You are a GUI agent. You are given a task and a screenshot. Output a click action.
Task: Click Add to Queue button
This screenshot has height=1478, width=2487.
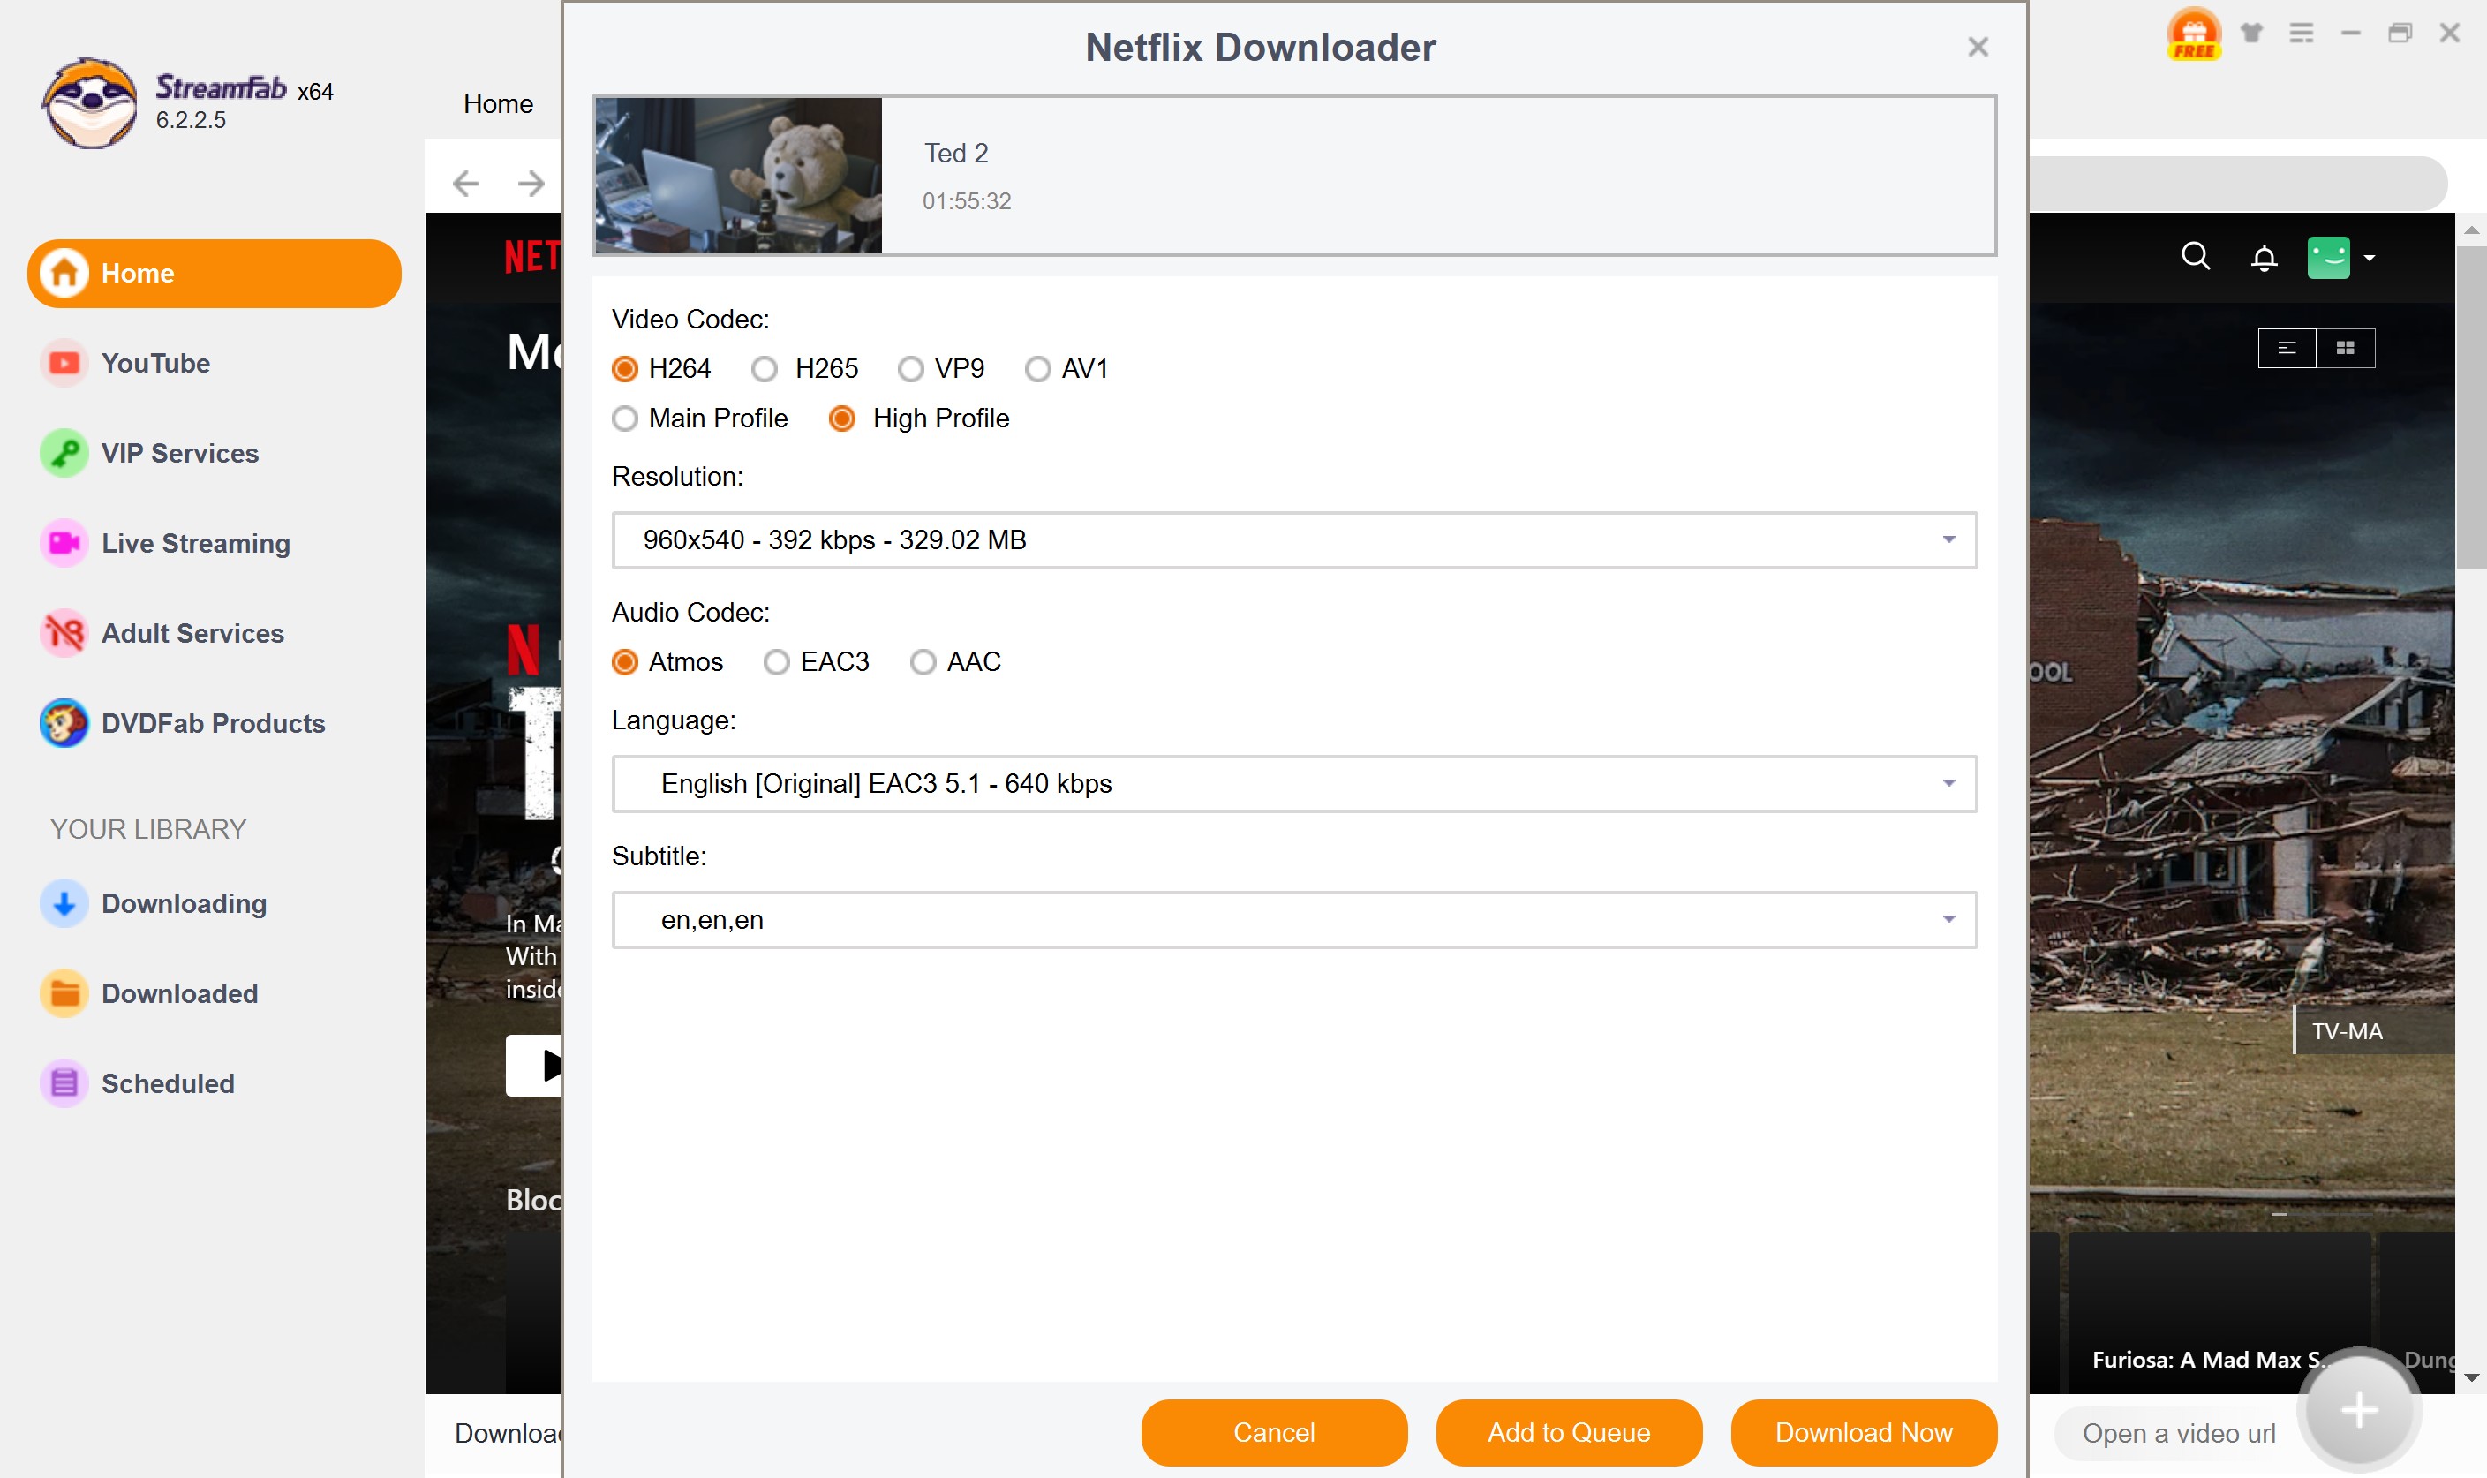(x=1569, y=1432)
